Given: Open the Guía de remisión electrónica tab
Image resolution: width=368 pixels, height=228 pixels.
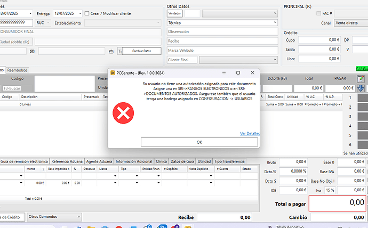Looking at the screenshot, I should (x=24, y=161).
